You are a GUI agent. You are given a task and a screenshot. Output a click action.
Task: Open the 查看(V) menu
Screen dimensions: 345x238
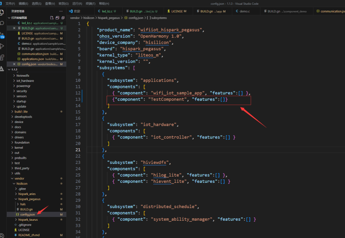coord(50,3)
